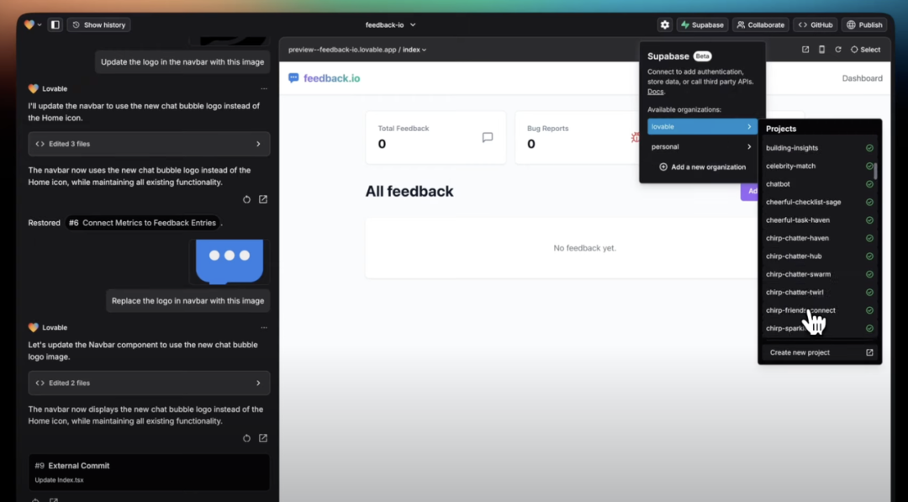The width and height of the screenshot is (908, 502).
Task: Open external link icon beside Create new project
Action: point(869,352)
